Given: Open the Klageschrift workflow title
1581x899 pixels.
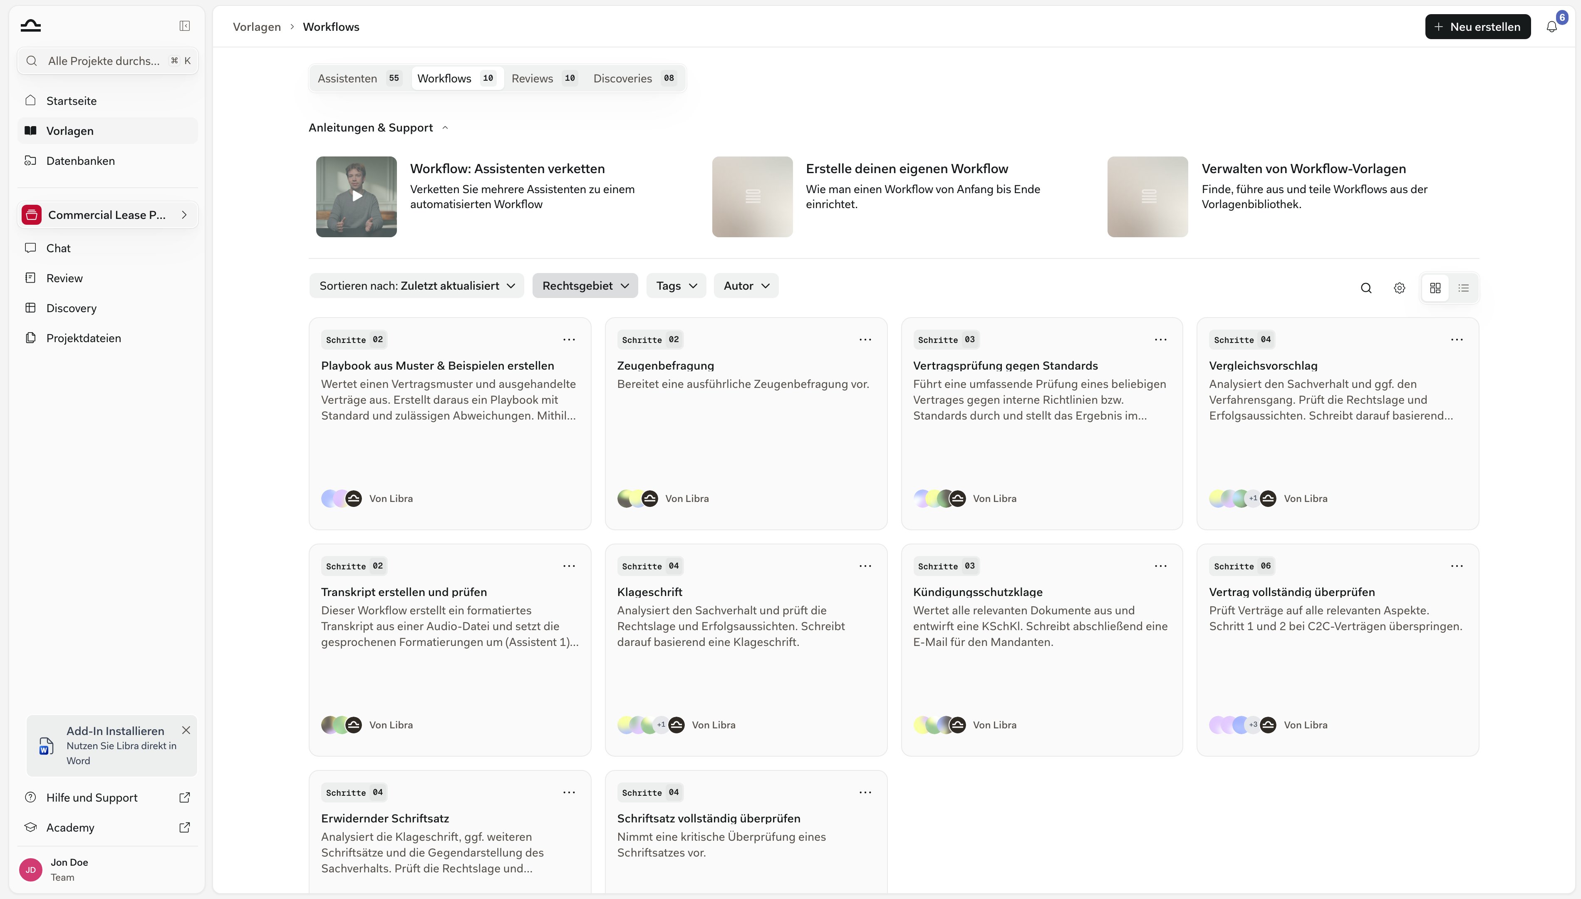Looking at the screenshot, I should (649, 592).
